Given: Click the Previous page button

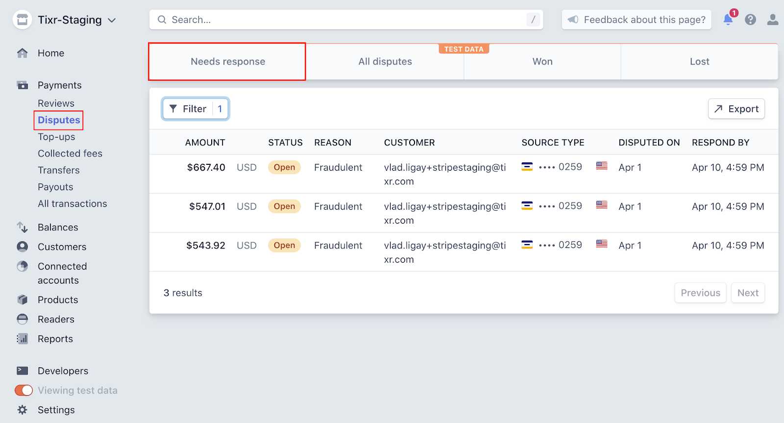Looking at the screenshot, I should (x=700, y=292).
